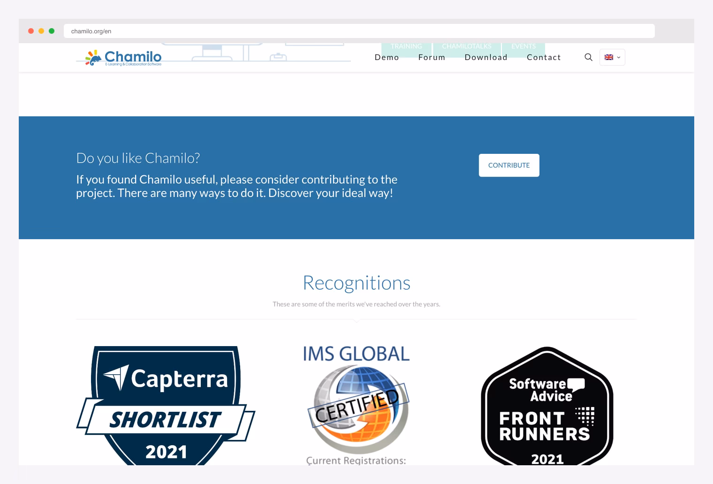This screenshot has width=713, height=484.
Task: Open the CHAMILOTALKS tab
Action: pyautogui.click(x=467, y=46)
